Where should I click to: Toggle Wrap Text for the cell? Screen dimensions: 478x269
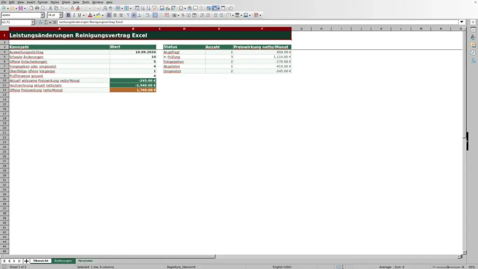pos(148,15)
